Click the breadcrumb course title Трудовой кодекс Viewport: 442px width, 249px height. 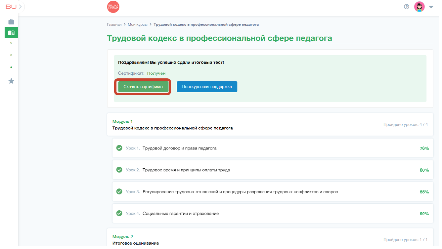[x=206, y=24]
